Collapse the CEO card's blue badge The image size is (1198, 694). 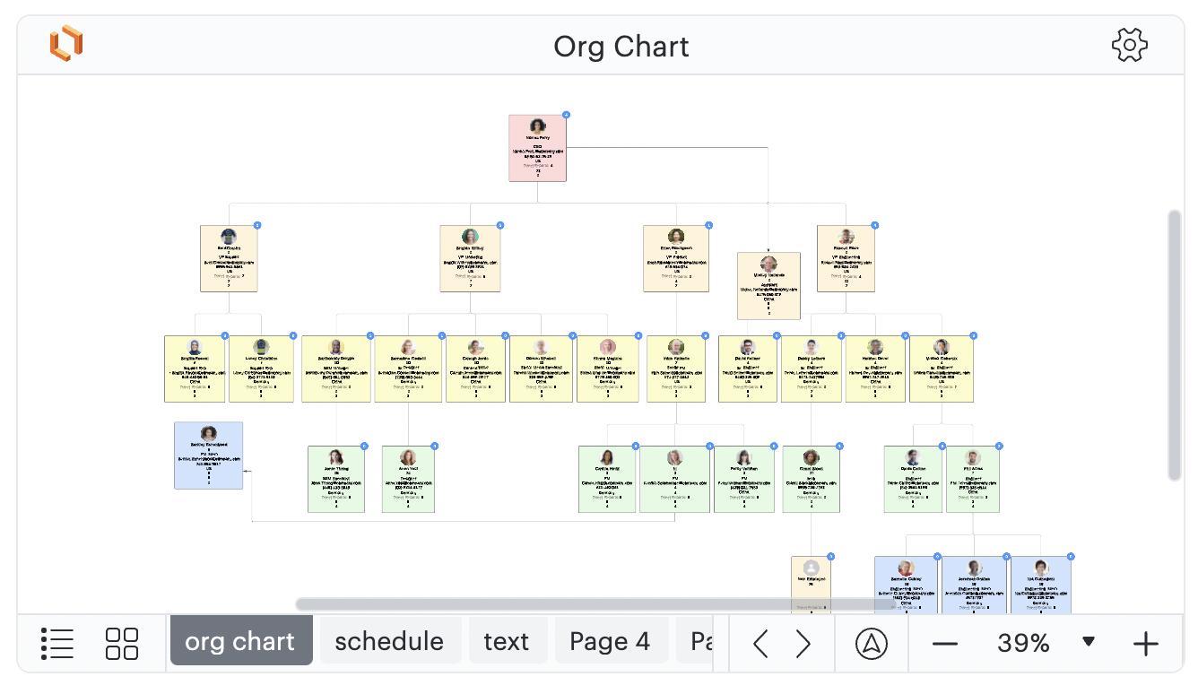[x=566, y=115]
